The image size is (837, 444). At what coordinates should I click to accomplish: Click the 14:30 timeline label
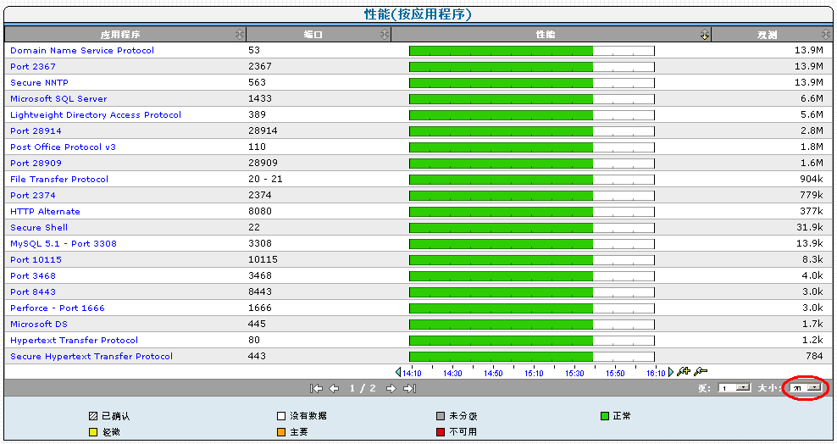[x=452, y=374]
